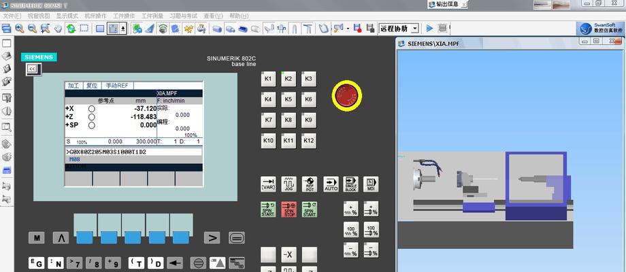Click the third blue softkey below screen

133,238
